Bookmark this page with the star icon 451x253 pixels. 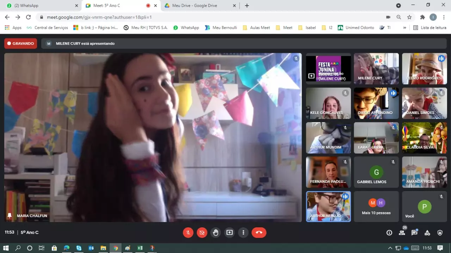(409, 17)
